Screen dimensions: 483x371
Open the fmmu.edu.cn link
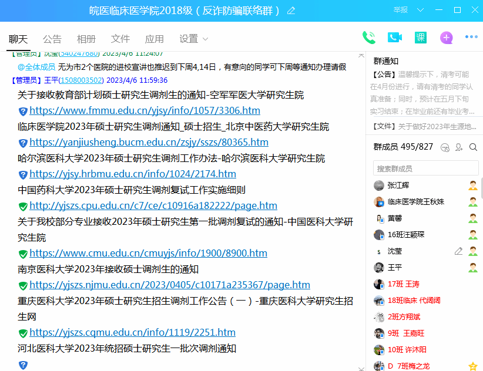pos(145,110)
